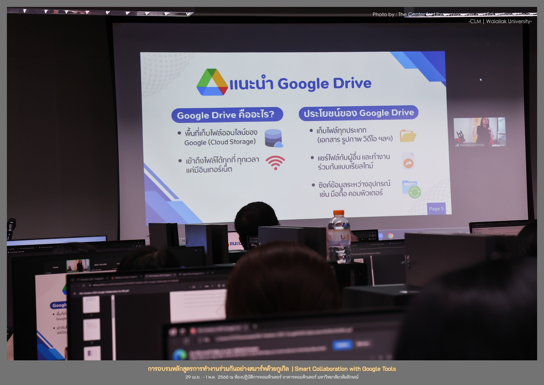Select the first PDF page thumbnail
Image resolution: width=544 pixels, height=385 pixels.
tap(91, 304)
